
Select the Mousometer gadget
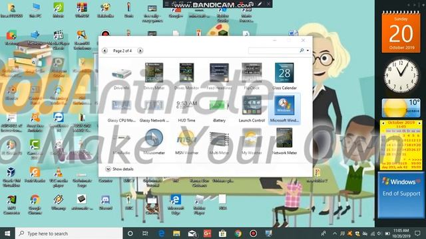154,141
